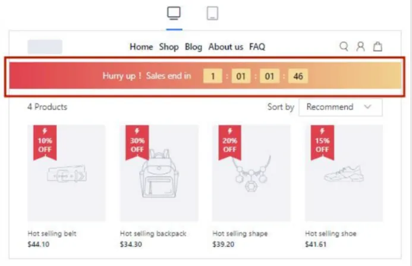The height and width of the screenshot is (266, 412).
Task: Open the About us page
Action: click(226, 47)
